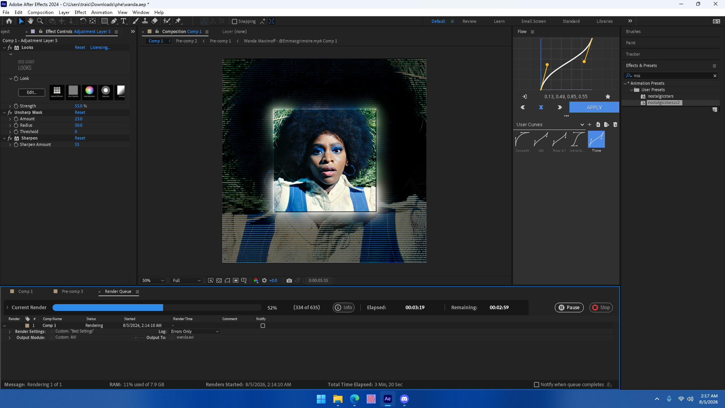This screenshot has width=725, height=408.
Task: Enable the Snapping checkbox
Action: pyautogui.click(x=234, y=22)
